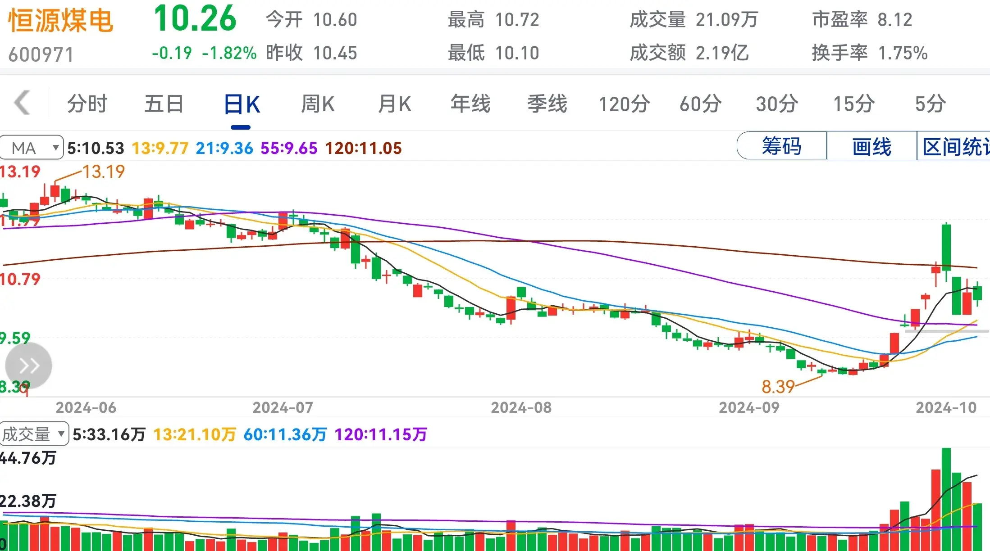This screenshot has width=990, height=551.
Task: Open the 60分 chart tab
Action: (701, 104)
